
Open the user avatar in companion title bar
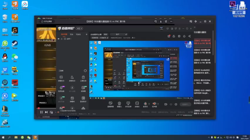coord(162,28)
